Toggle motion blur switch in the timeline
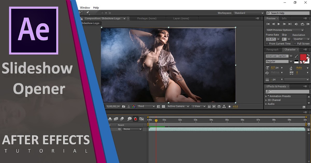 click(x=122, y=119)
